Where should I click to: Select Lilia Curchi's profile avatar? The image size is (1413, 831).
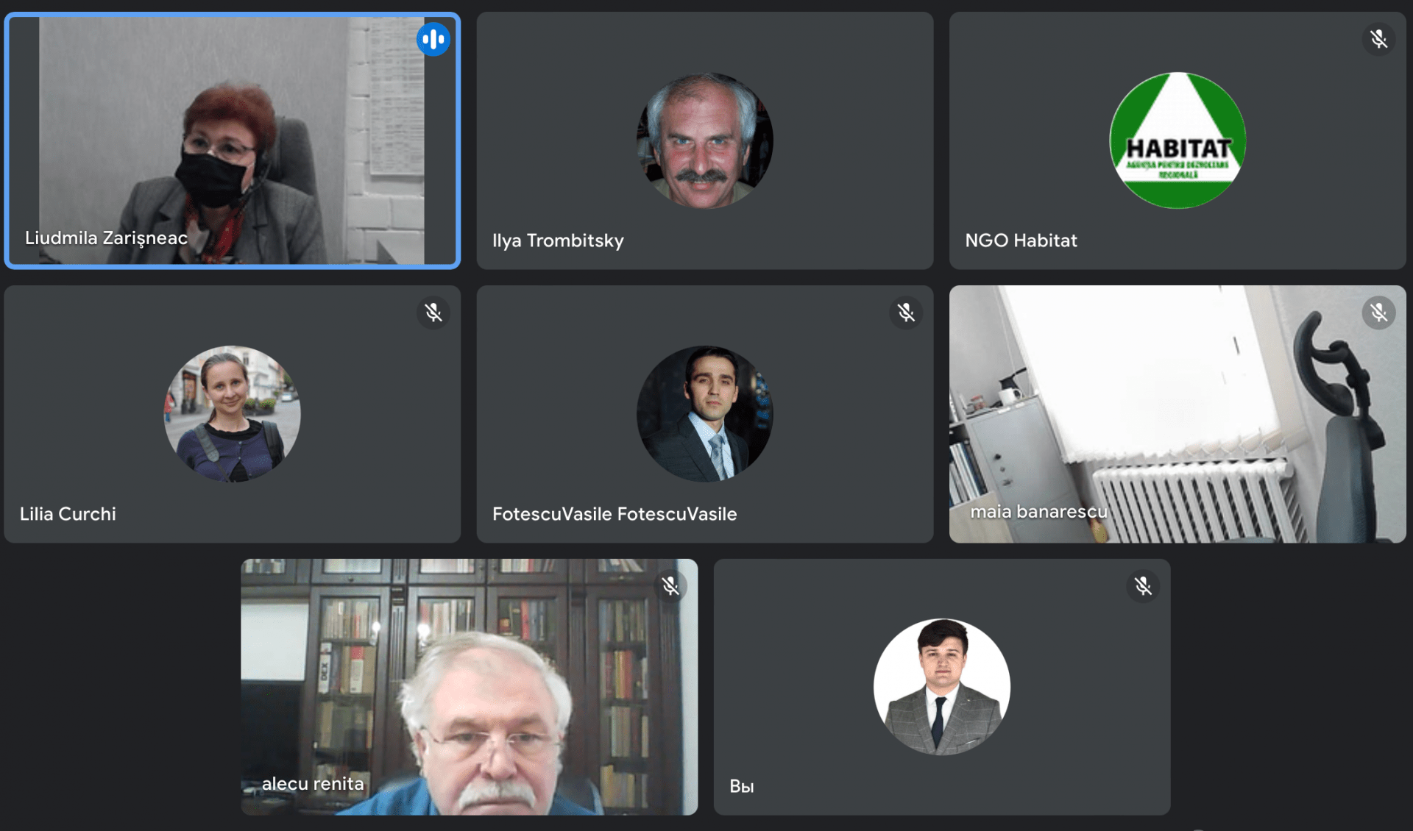(233, 414)
